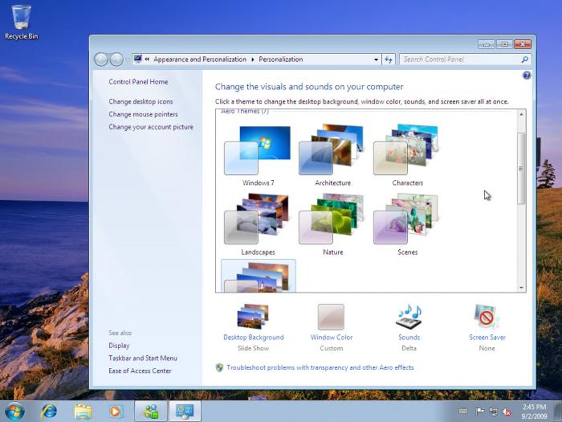Viewport: 562px width, 422px height.
Task: Select the Windows 7 theme
Action: pyautogui.click(x=258, y=156)
